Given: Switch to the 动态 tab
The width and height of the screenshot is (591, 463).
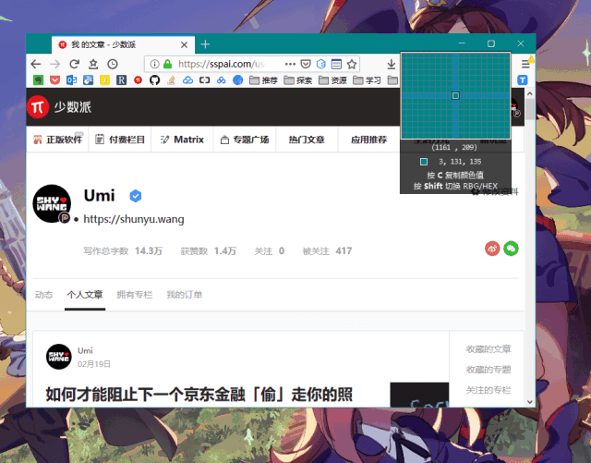Looking at the screenshot, I should point(43,295).
